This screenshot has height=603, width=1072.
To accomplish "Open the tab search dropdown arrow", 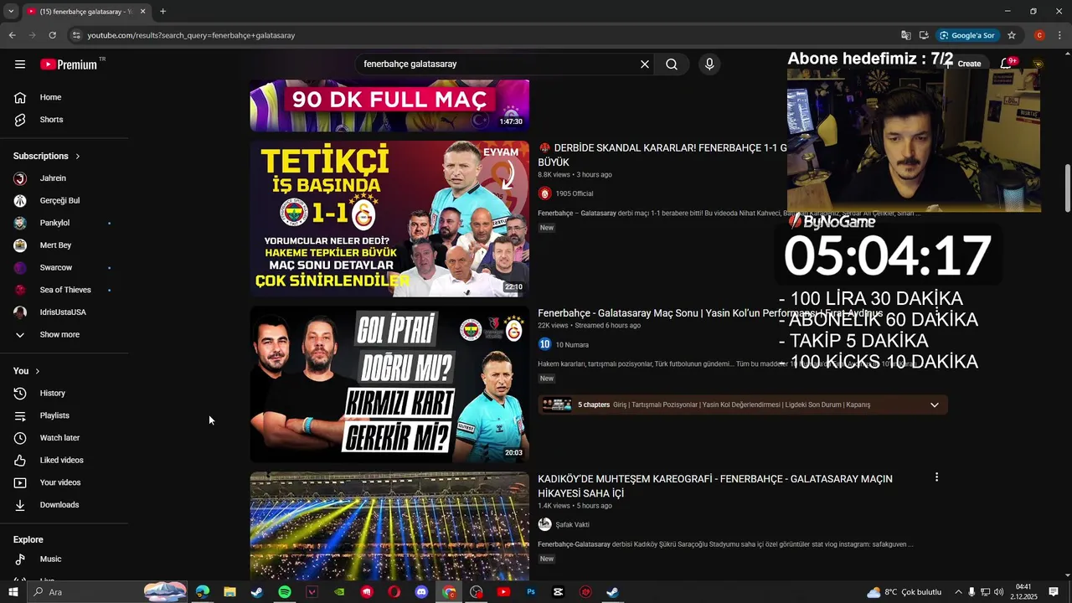I will [x=11, y=12].
